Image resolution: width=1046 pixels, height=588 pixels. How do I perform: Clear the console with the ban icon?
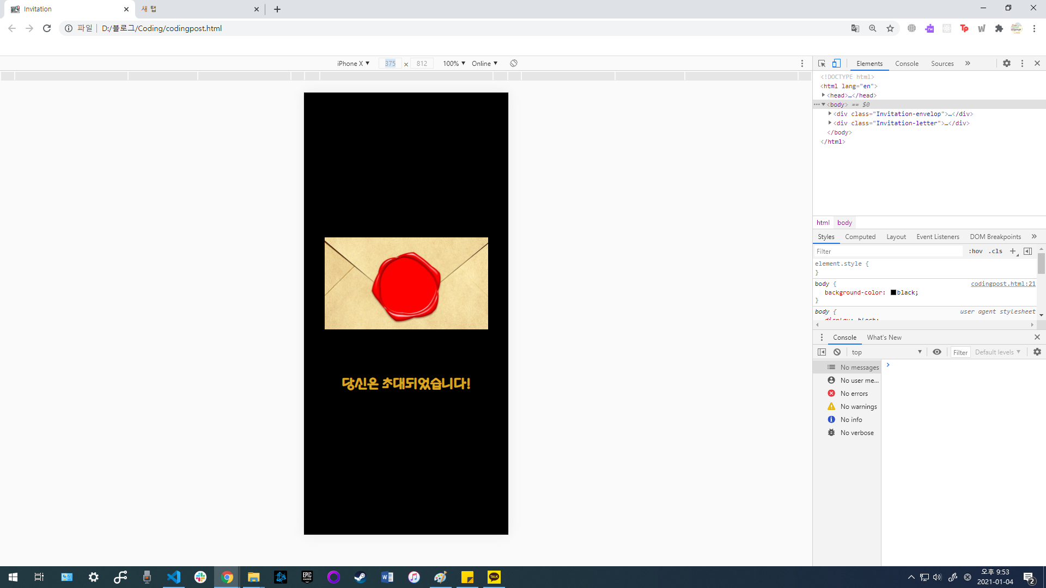point(837,352)
